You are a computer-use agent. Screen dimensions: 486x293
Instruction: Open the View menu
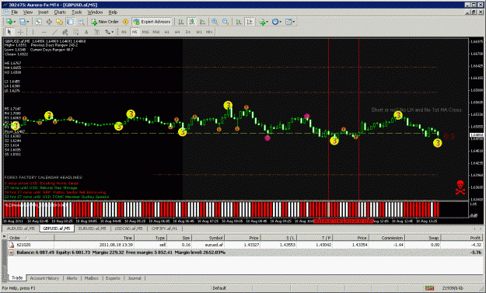[x=27, y=12]
